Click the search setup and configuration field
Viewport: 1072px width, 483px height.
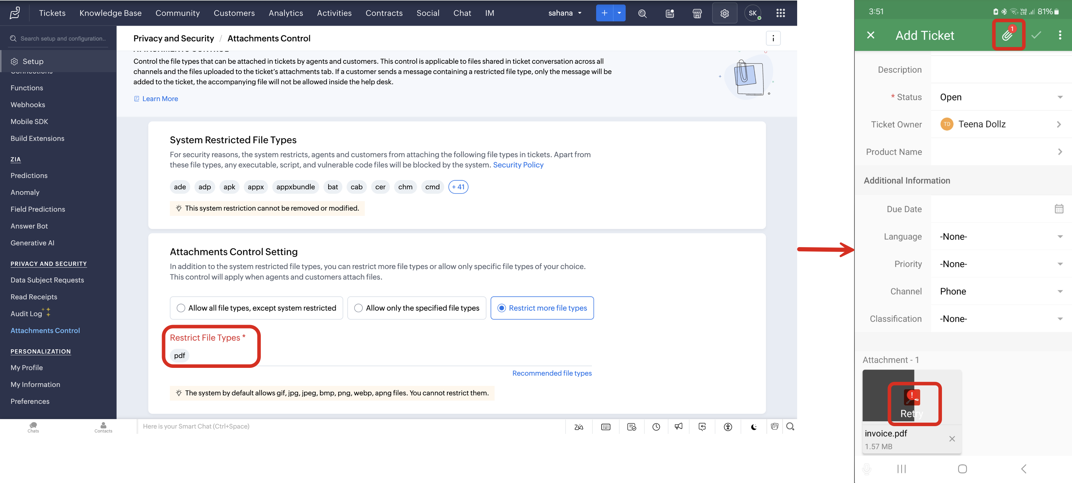click(63, 39)
